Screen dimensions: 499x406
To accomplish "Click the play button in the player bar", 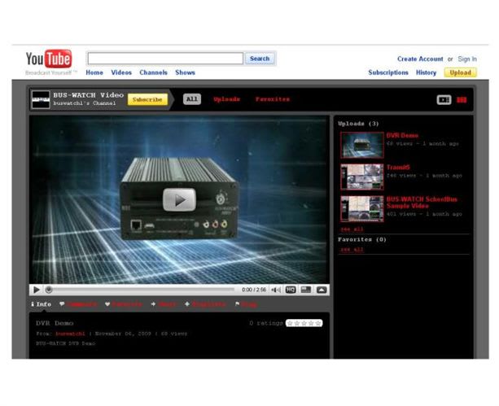I will click(37, 290).
